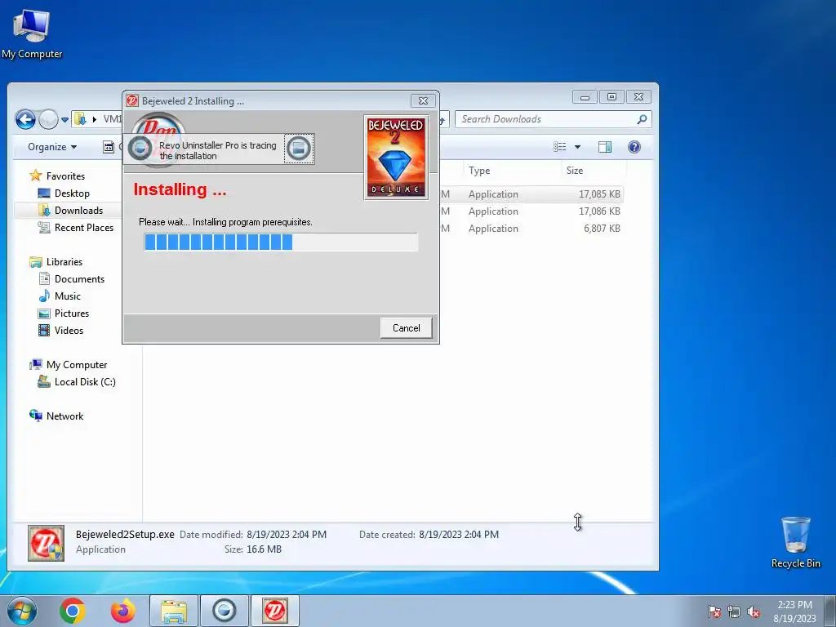Click the search magnifier icon
836x627 pixels.
pos(642,119)
